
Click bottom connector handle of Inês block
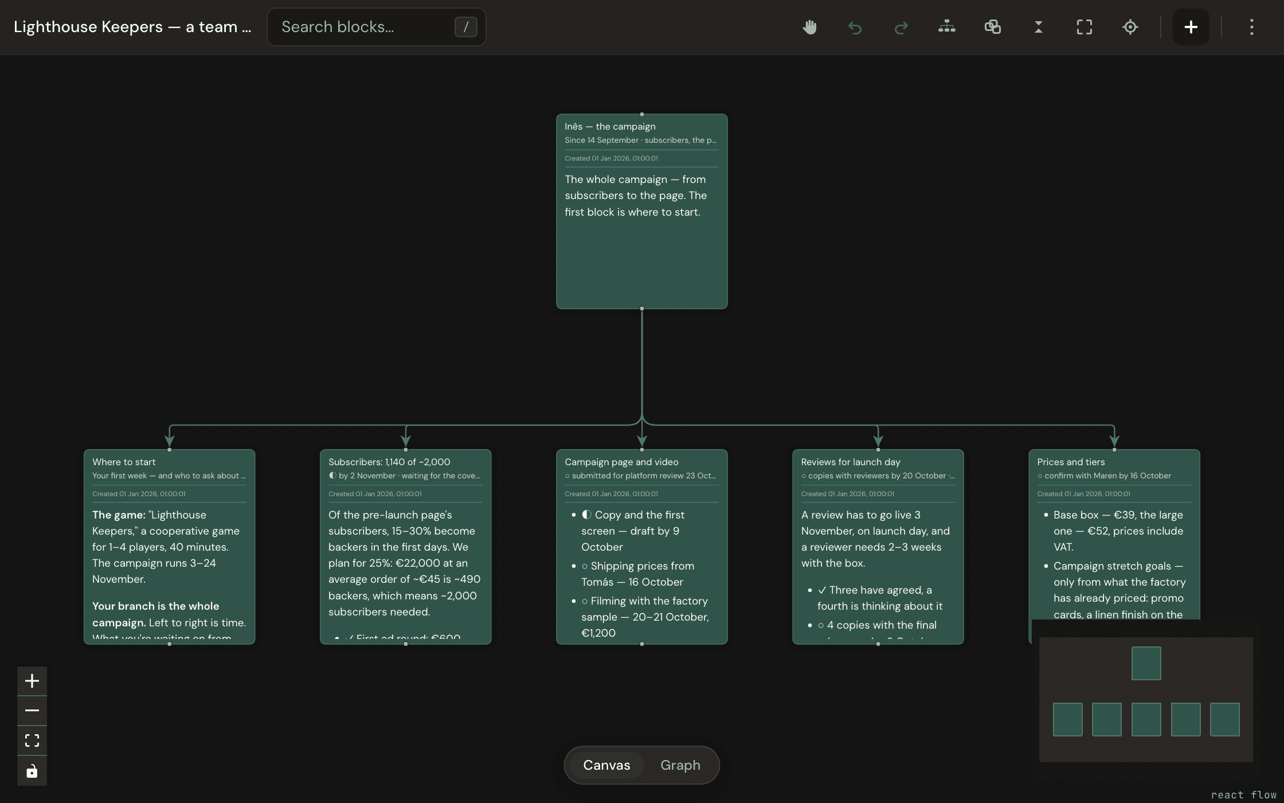(641, 309)
